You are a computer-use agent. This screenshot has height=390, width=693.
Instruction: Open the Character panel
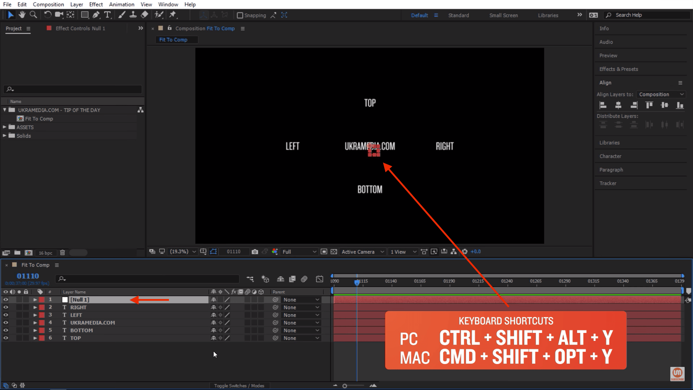610,156
